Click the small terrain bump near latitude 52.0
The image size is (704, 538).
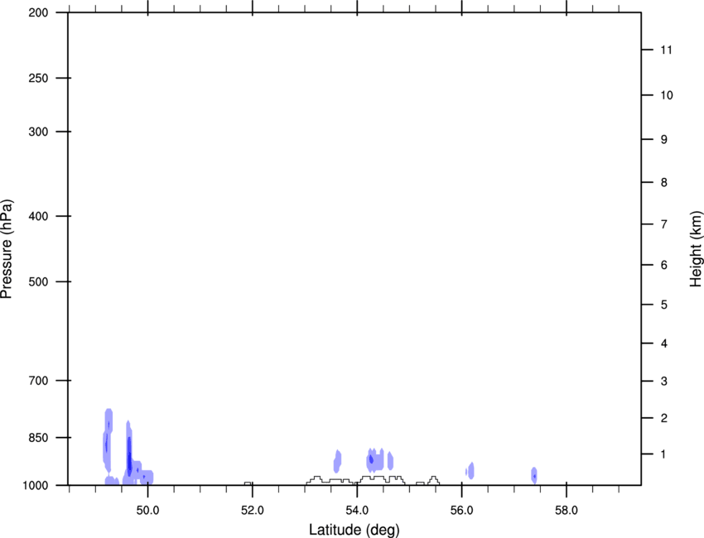[x=248, y=483]
